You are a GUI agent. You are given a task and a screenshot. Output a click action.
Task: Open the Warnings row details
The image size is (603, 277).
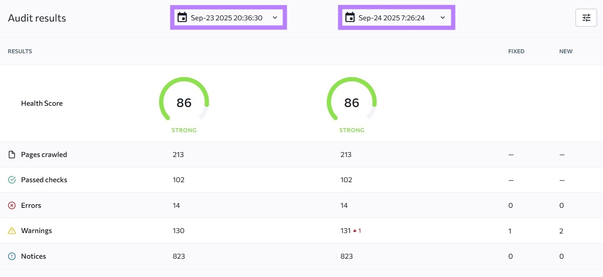(36, 230)
